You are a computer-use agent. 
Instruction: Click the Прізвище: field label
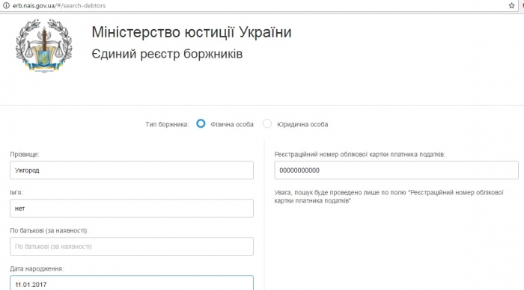[x=25, y=155]
